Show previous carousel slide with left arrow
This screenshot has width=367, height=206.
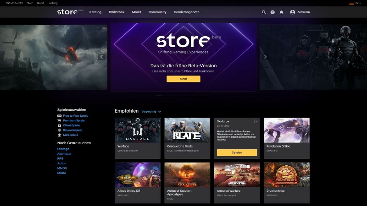click(x=102, y=57)
